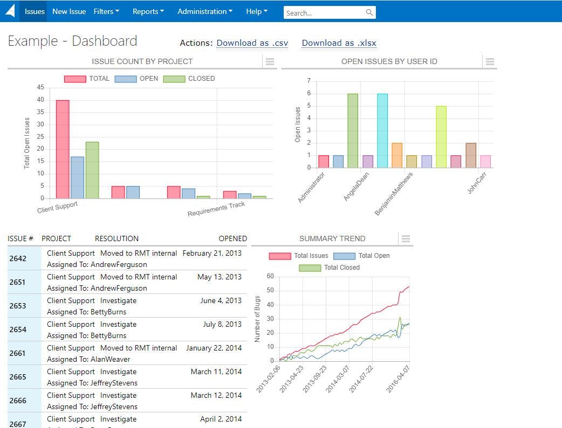Open issue 2653
This screenshot has height=428, width=562.
tap(18, 306)
